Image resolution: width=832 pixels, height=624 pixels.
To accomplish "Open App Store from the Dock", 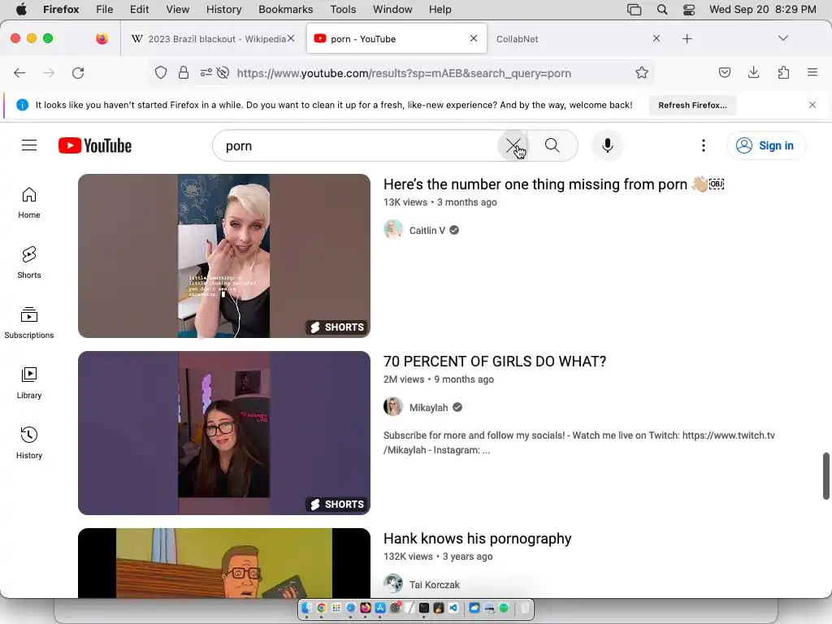I will coord(380,608).
